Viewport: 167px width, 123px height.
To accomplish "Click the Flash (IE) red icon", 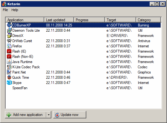I will coord(9,51).
